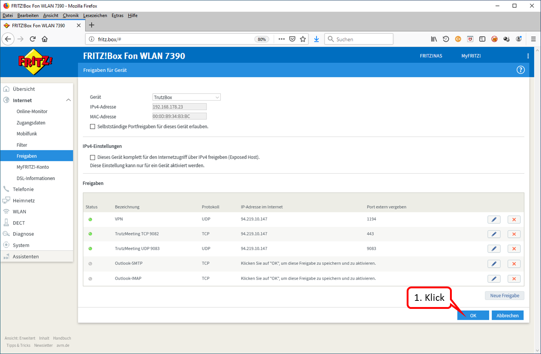541x354 pixels.
Task: Enable Selbstständige Portfreigaben checkbox
Action: (92, 127)
